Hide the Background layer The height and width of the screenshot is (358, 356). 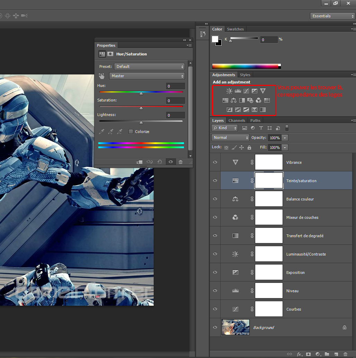pos(215,327)
